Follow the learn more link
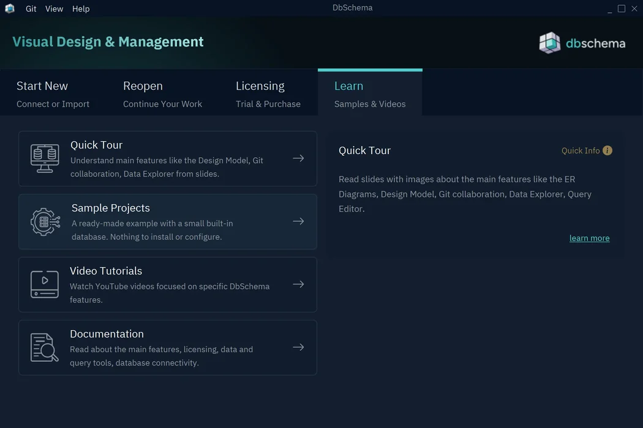Viewport: 643px width, 428px height. (x=589, y=238)
